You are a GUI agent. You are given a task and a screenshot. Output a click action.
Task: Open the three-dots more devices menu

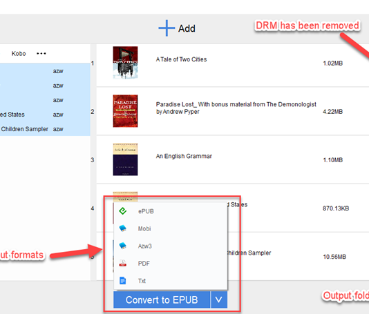tap(41, 54)
